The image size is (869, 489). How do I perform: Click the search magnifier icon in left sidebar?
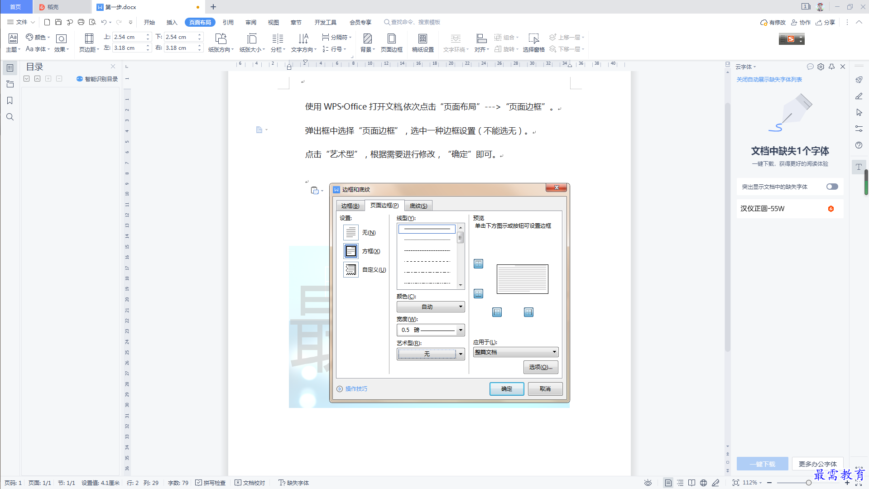pos(10,117)
